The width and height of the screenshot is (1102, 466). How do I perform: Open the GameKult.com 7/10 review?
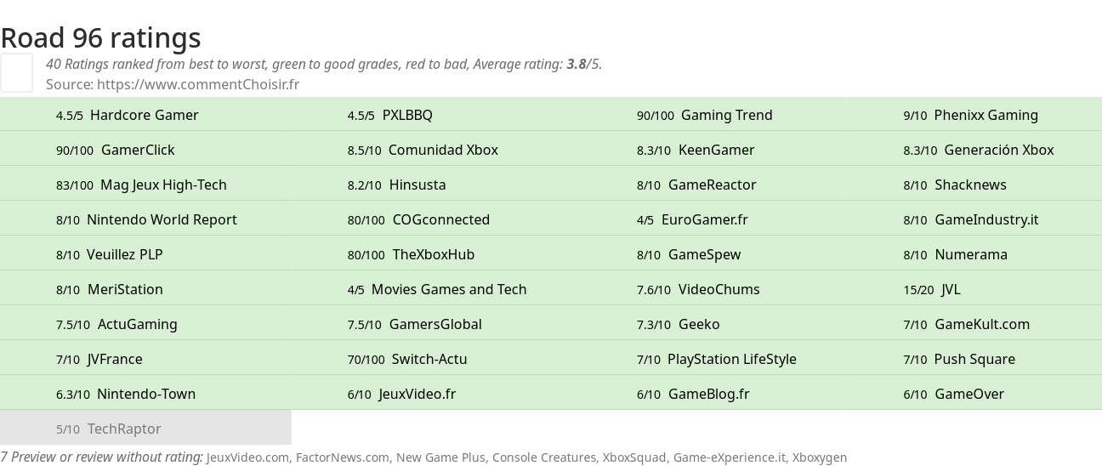(x=974, y=324)
